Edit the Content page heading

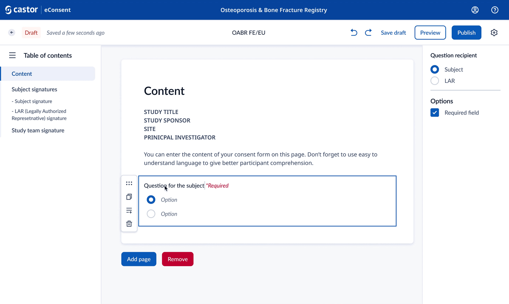tap(164, 91)
